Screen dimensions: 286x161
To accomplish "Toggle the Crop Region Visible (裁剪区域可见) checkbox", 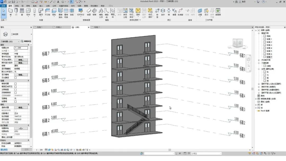I will (x=16, y=87).
